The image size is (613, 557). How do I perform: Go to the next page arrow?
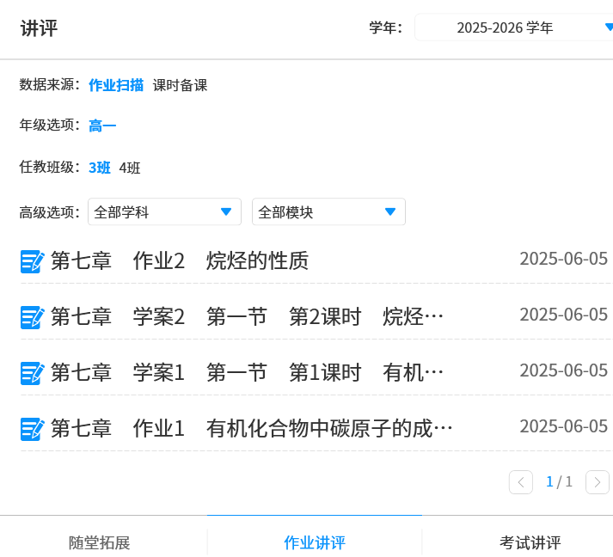[597, 482]
